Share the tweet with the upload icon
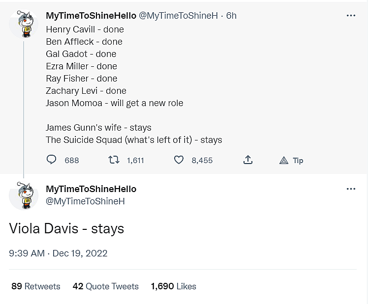Screen dimensions: 369x304 click(248, 160)
